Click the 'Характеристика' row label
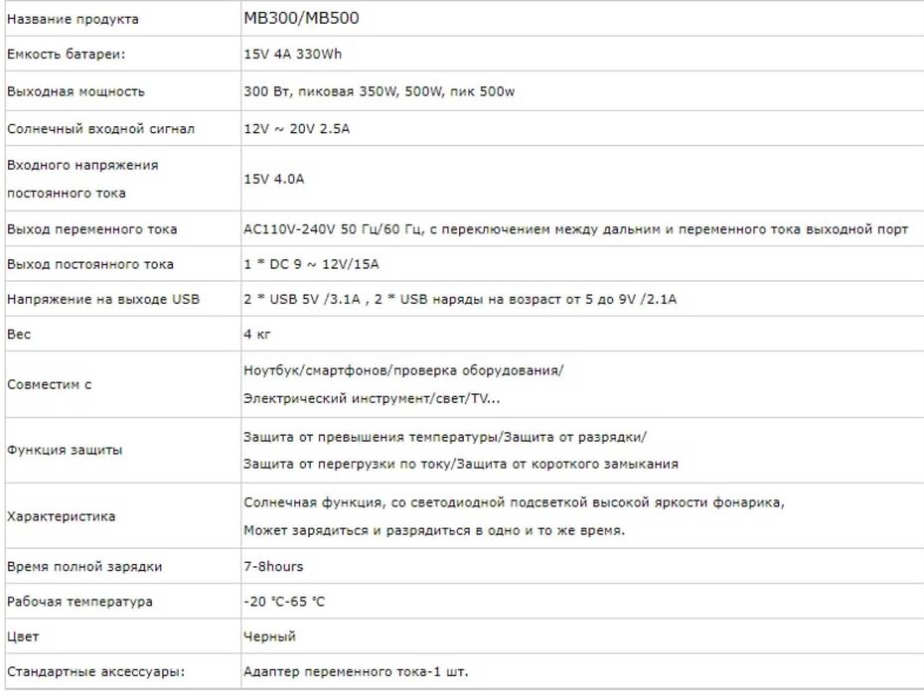The height and width of the screenshot is (695, 924). (61, 516)
